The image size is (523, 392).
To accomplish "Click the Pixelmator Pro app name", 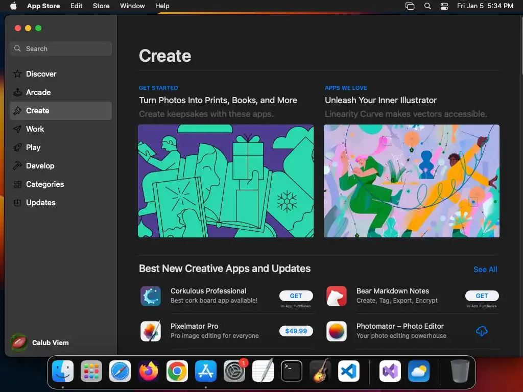I will [x=195, y=326].
